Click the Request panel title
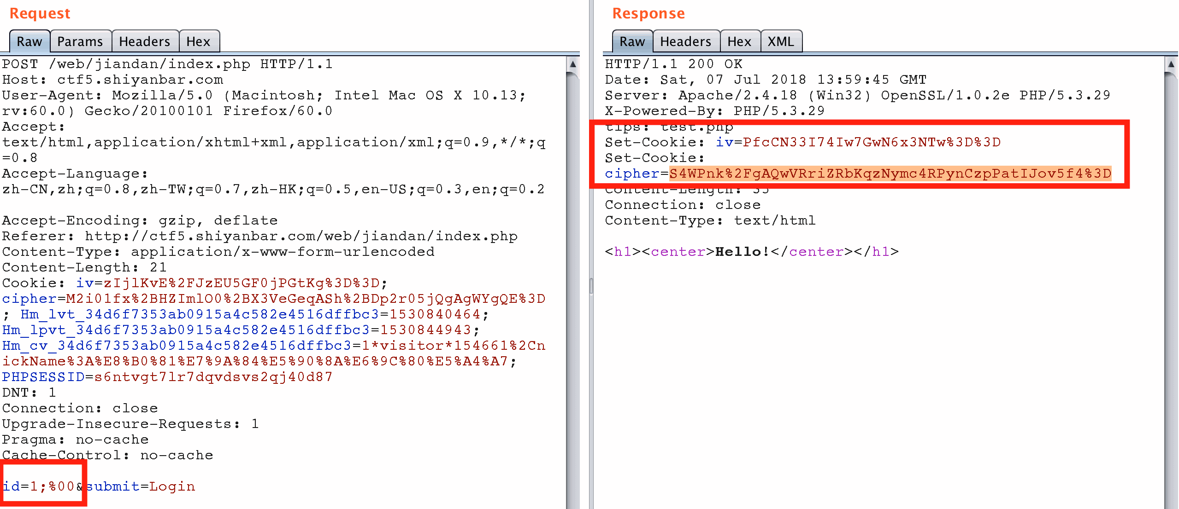This screenshot has height=509, width=1179. (x=40, y=13)
